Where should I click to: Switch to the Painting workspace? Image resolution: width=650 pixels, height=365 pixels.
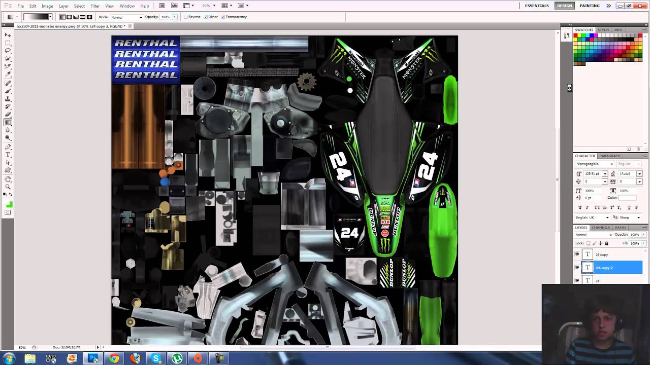tap(590, 6)
